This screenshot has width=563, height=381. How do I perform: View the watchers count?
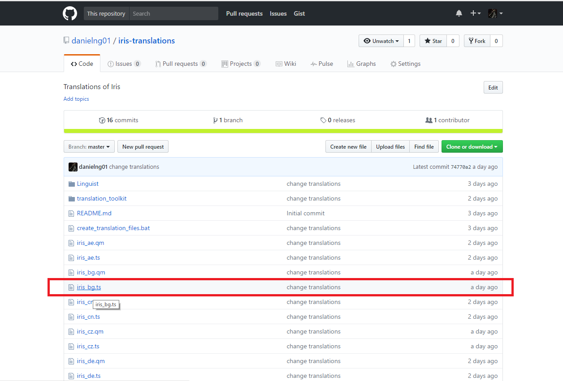click(x=409, y=41)
